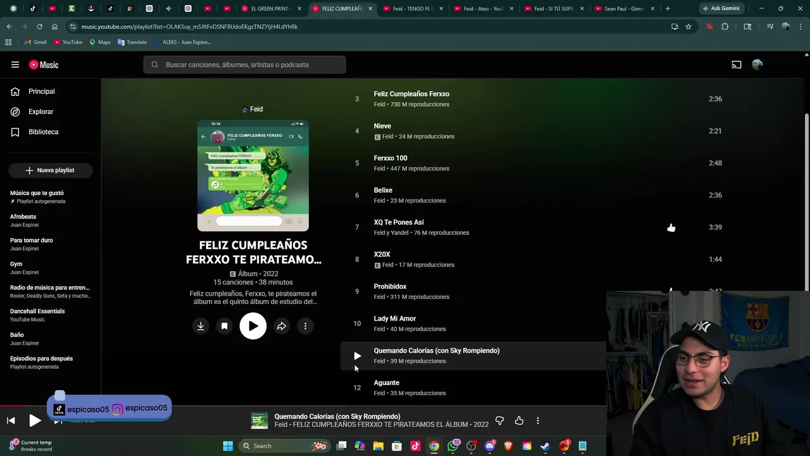Open the Translate bookmark
The width and height of the screenshot is (810, 456).
click(x=132, y=42)
